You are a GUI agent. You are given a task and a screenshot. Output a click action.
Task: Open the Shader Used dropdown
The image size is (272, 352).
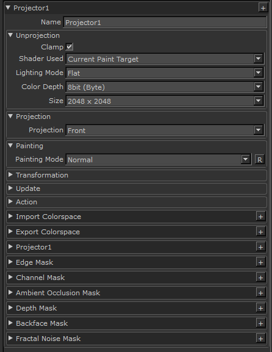coord(165,59)
